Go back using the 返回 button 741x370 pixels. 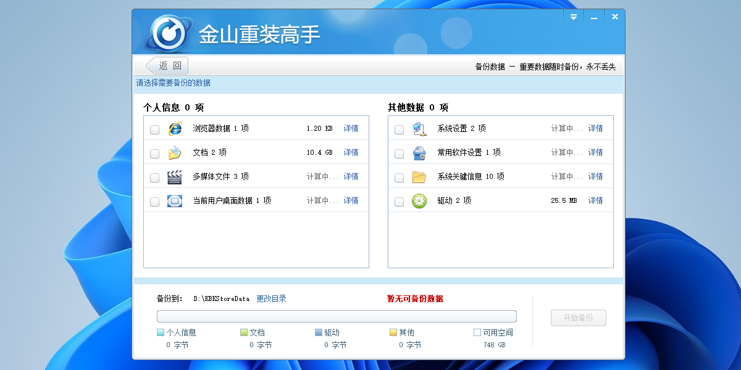167,66
